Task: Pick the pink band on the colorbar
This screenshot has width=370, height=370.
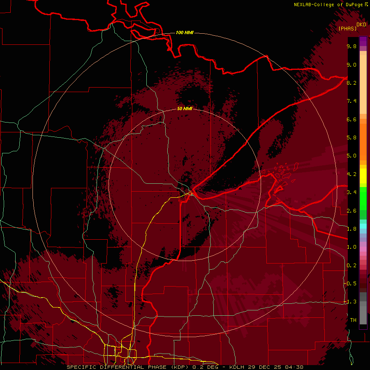Action: coord(363,249)
